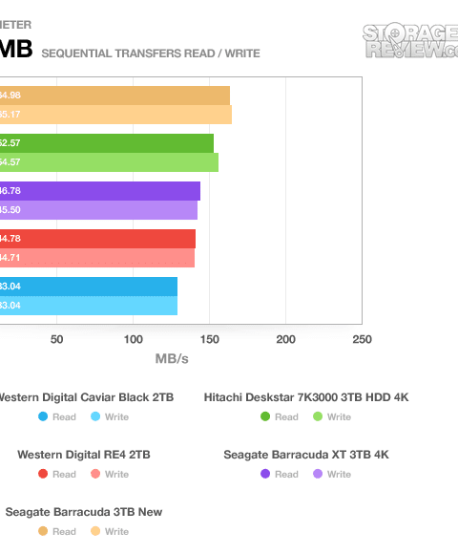
Task: Click the light blue write bar ending 3.04
Action: click(x=89, y=306)
